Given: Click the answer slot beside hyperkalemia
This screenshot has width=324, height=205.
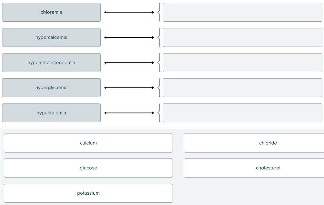Looking at the screenshot, I should (x=242, y=113).
